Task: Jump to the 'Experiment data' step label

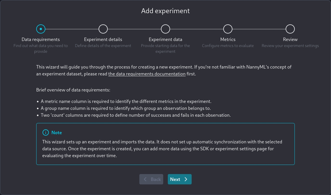Action: click(165, 40)
